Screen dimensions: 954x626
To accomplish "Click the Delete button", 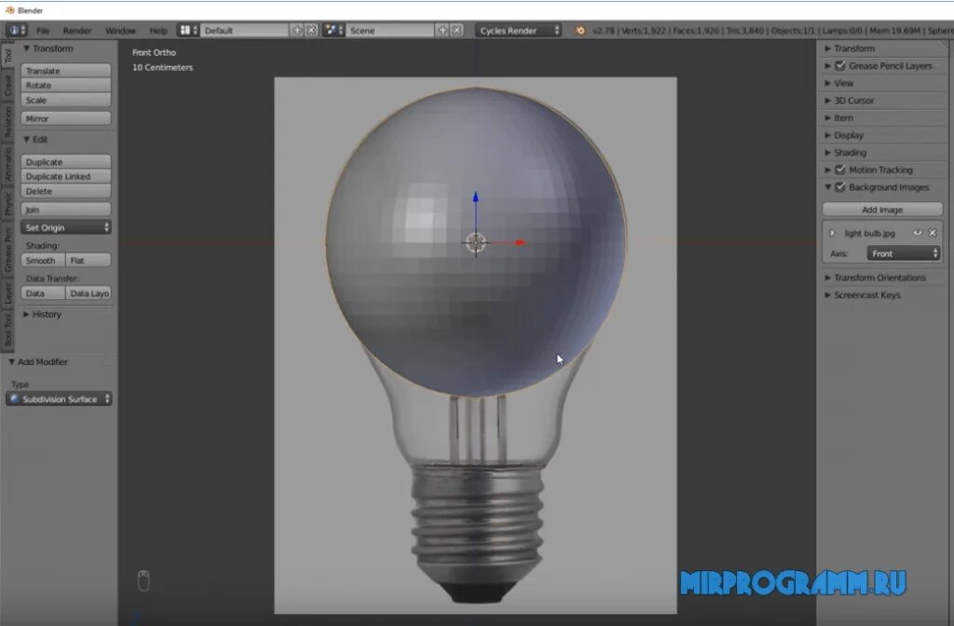I will point(66,191).
